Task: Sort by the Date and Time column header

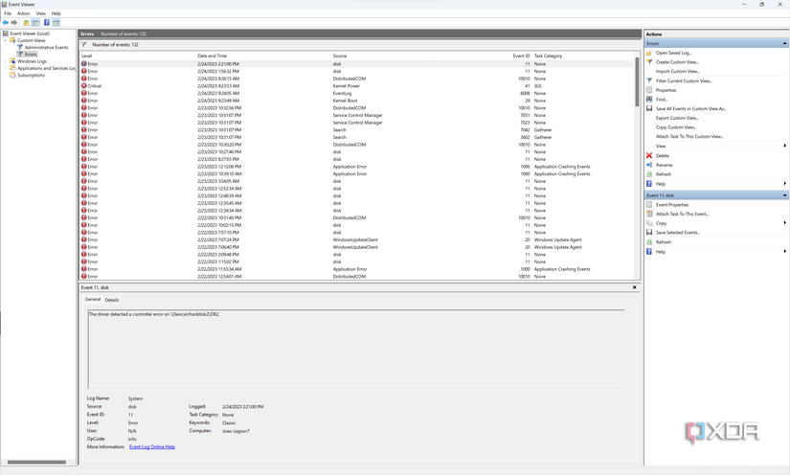Action: pyautogui.click(x=263, y=56)
